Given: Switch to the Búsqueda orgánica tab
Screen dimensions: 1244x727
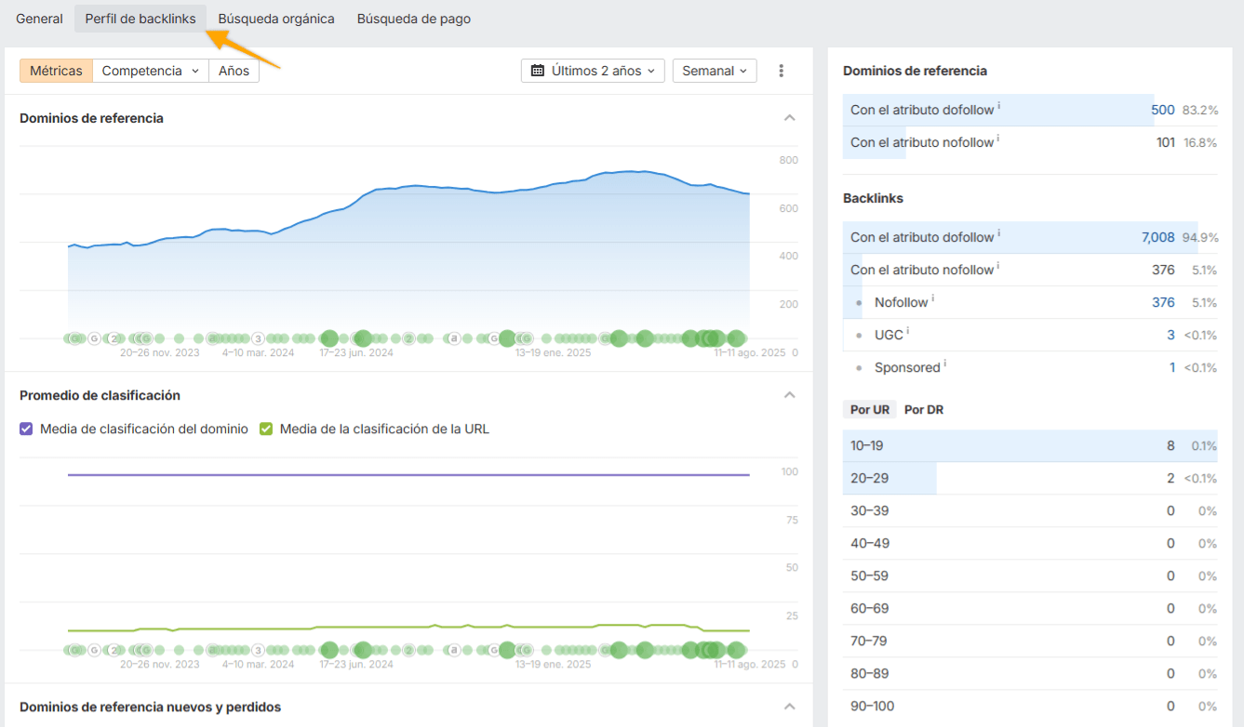Looking at the screenshot, I should [276, 18].
